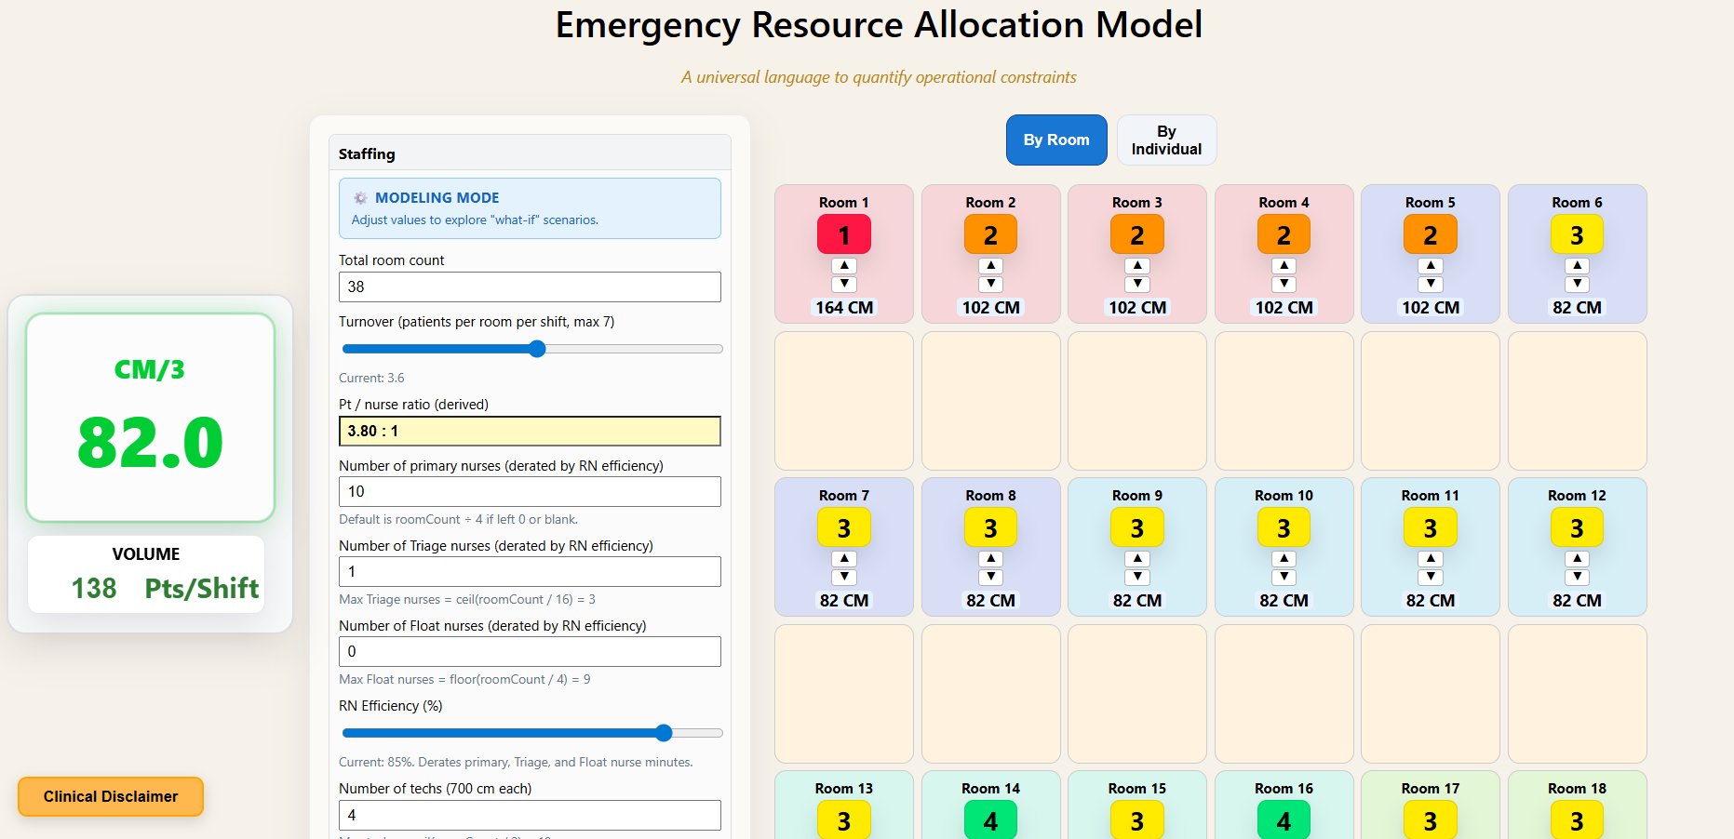Select the By Room view tab

(1056, 139)
